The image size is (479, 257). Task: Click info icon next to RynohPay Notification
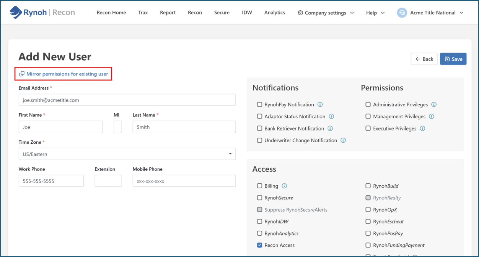pos(320,104)
